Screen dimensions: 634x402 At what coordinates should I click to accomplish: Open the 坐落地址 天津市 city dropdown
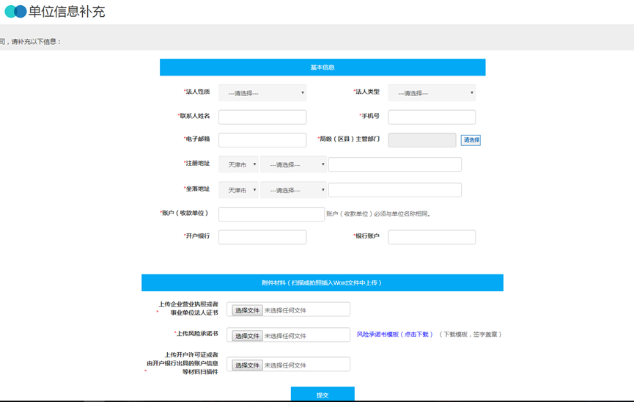coord(238,190)
